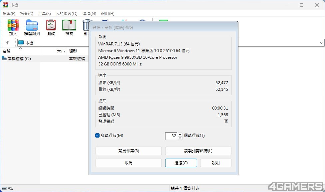Viewport: 325px width, 192px height.
Task: Click the up-arrow parent folder icon
Action: 8,43
